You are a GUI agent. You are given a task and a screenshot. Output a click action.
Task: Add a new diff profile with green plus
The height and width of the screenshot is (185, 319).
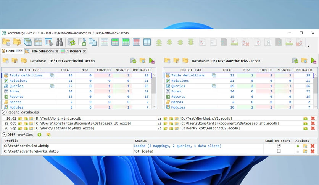(39, 135)
